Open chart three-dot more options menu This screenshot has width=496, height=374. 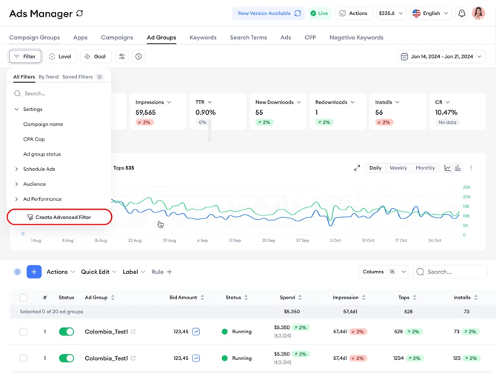click(x=471, y=168)
